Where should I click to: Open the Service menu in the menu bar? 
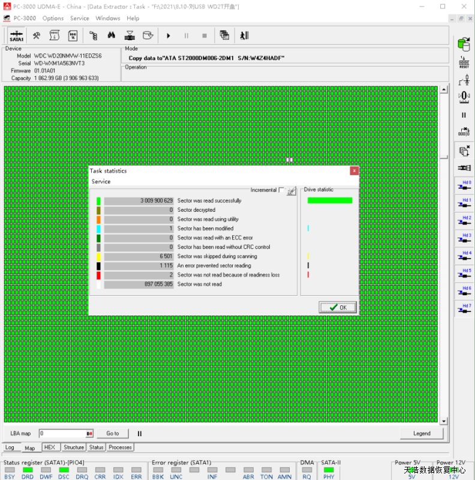[x=79, y=19]
